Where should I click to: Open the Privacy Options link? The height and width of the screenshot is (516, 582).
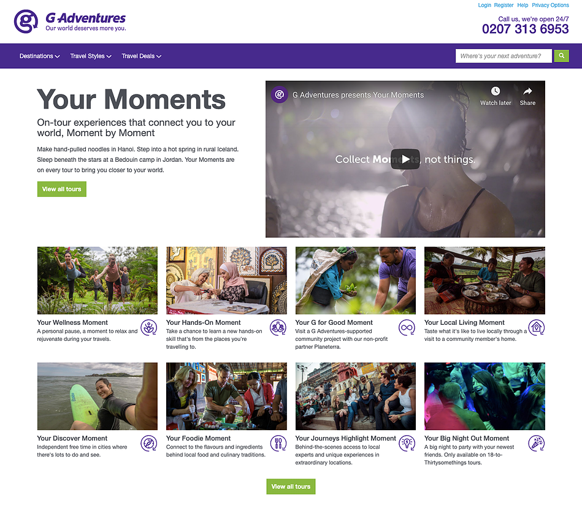550,5
